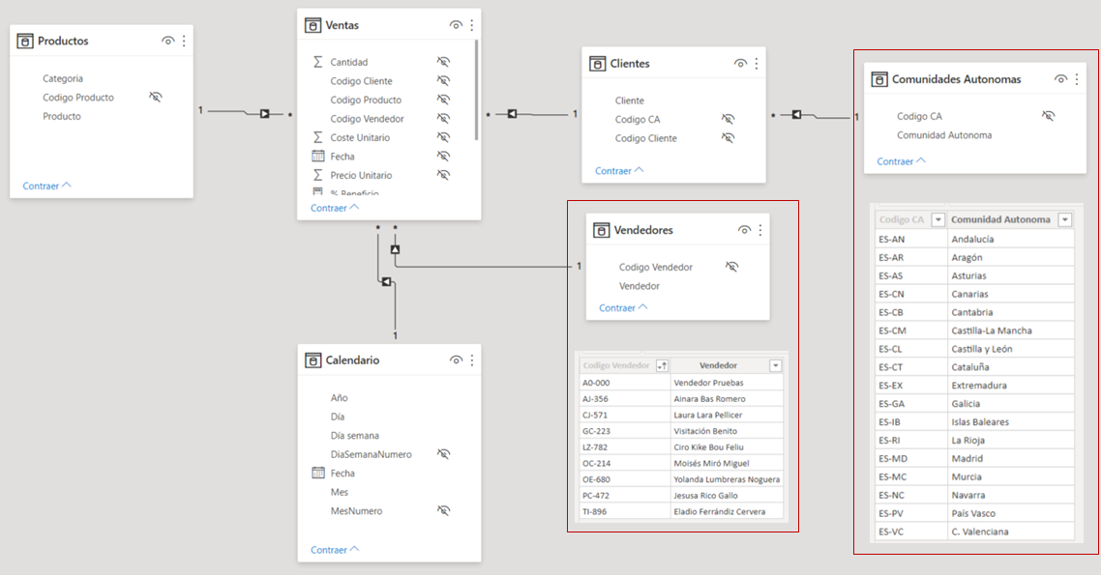
Task: Click the Productos table icon
Action: pos(23,41)
